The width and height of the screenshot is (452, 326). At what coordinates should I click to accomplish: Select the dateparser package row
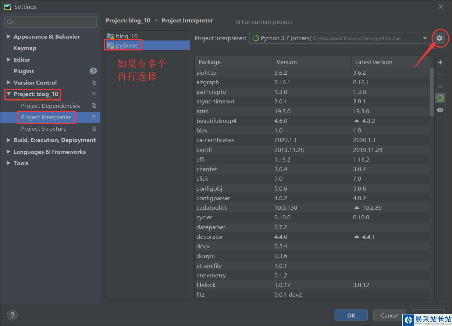coord(312,227)
